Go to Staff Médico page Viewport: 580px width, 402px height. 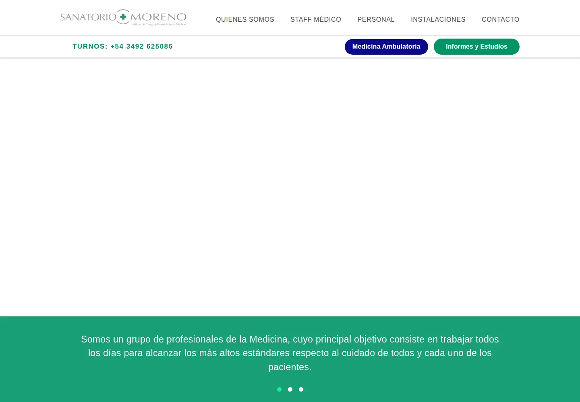pyautogui.click(x=316, y=19)
